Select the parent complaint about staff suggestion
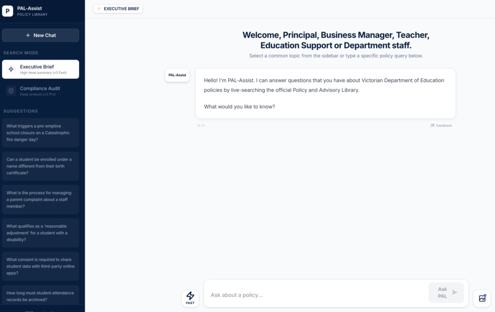The image size is (495, 312). click(x=40, y=200)
